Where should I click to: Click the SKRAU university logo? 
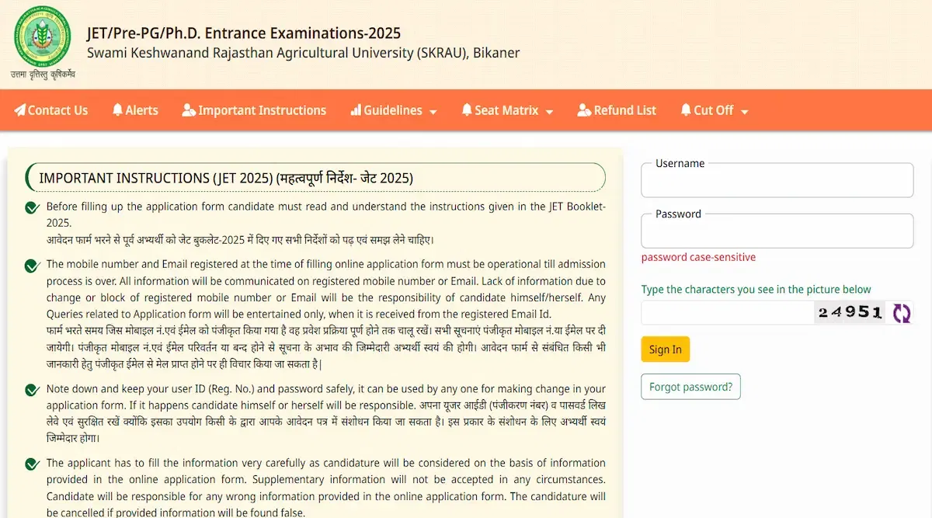(x=42, y=40)
